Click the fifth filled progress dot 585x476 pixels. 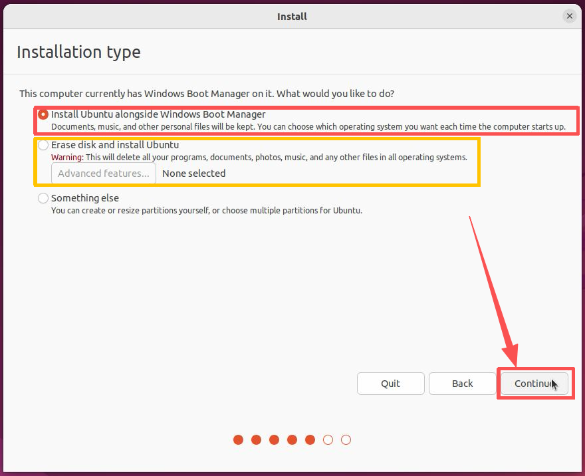[310, 439]
